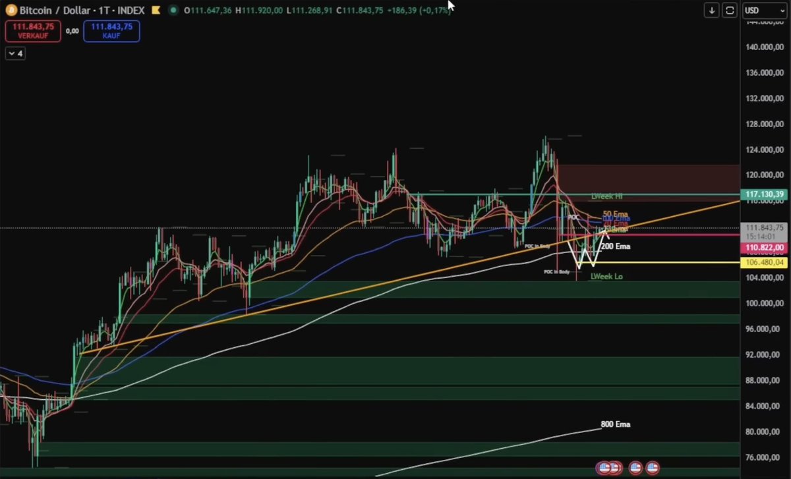Image resolution: width=791 pixels, height=479 pixels.
Task: Click the green 117.130,39 LWeek Hi price label
Action: pyautogui.click(x=765, y=194)
